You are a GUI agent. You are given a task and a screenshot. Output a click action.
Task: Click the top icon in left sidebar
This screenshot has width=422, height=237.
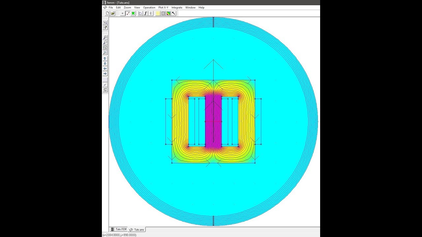point(105,22)
